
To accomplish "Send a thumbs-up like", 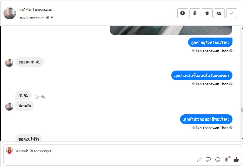I will (x=236, y=160).
